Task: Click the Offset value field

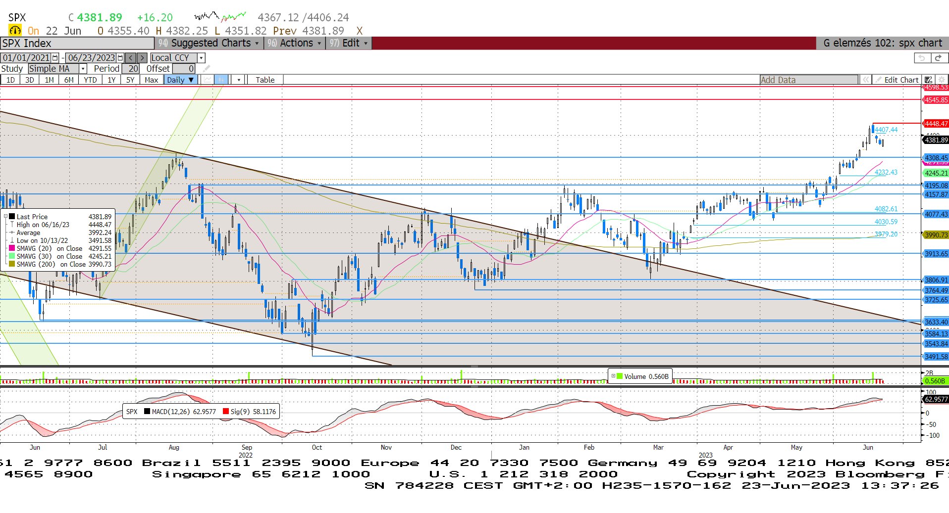Action: pos(184,69)
